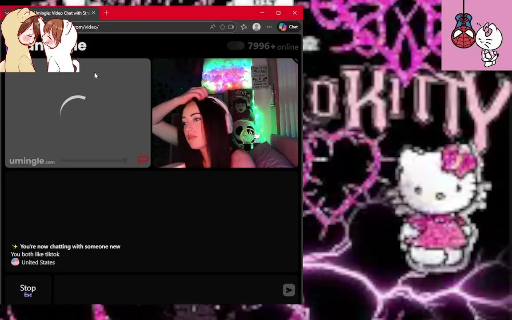
Task: Click the umingle.com logo on the video
Action: click(x=32, y=161)
